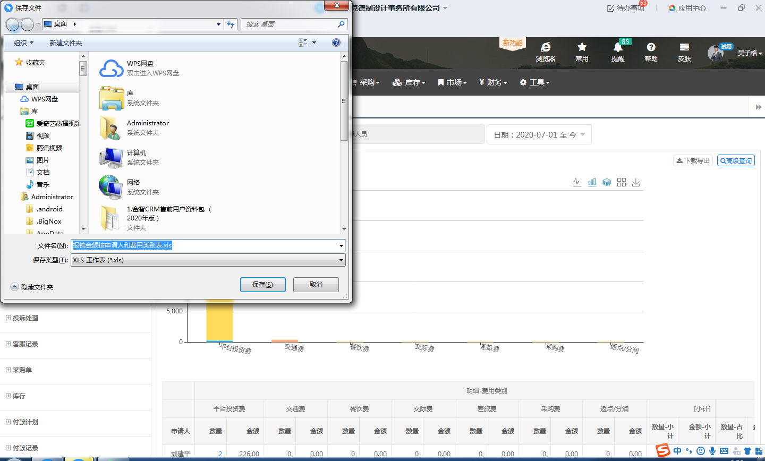765x461 pixels.
Task: Open 应用中心 app center
Action: tap(687, 8)
